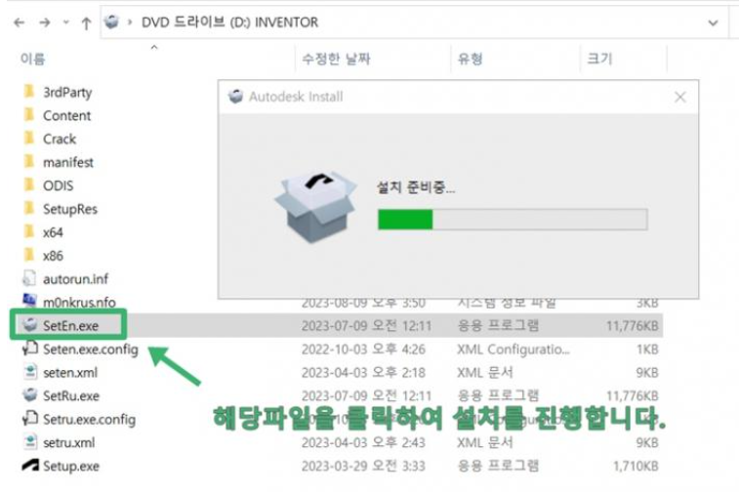Image resolution: width=740 pixels, height=492 pixels.
Task: Click the DVD drive icon in address bar
Action: (111, 21)
